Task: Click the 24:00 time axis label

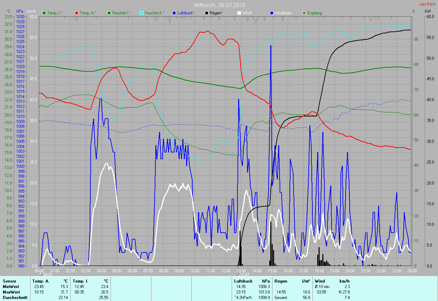Action: point(412,271)
